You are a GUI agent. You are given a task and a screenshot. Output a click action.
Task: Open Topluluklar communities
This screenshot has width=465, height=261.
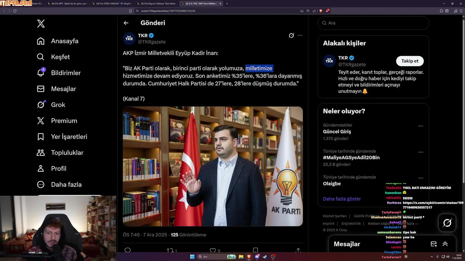[60, 153]
